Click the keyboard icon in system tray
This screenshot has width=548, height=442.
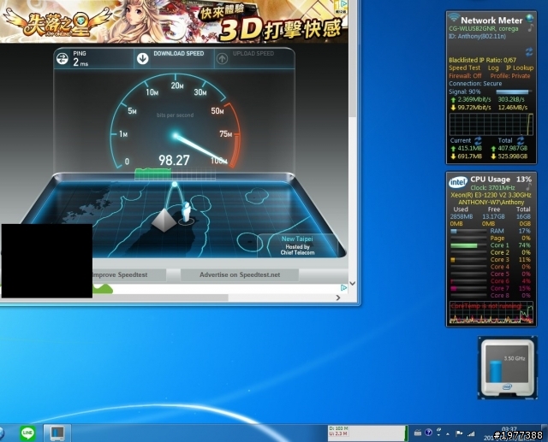pos(418,433)
